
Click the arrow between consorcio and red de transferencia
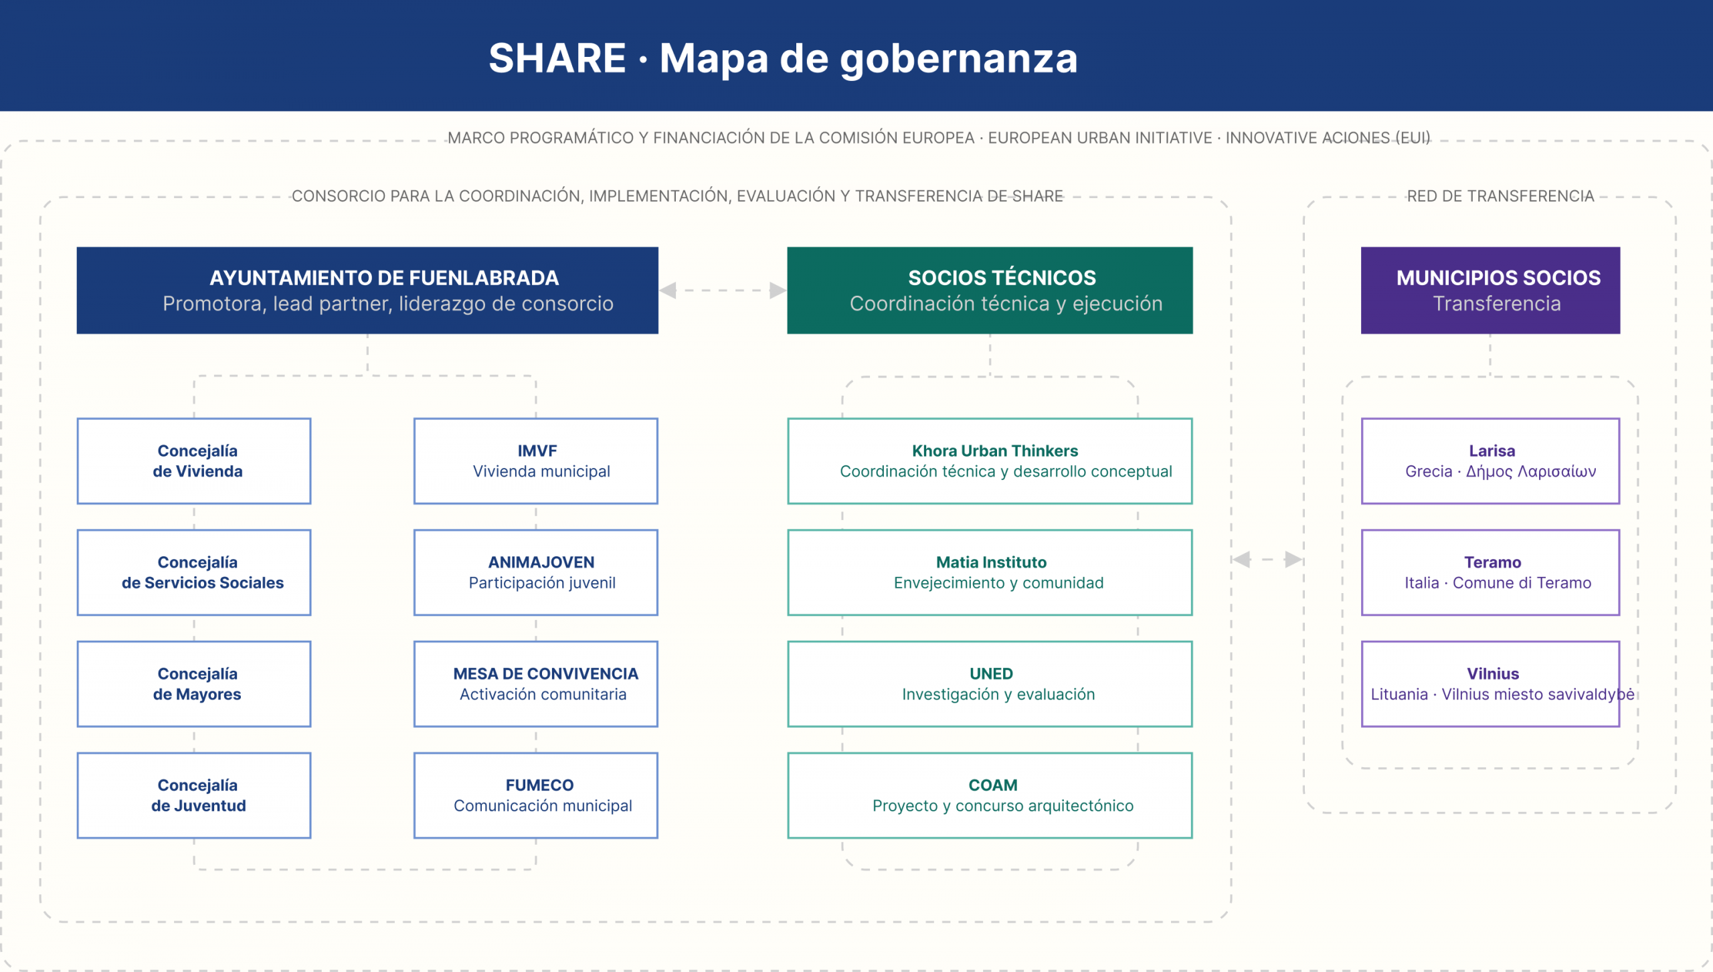pos(1267,560)
